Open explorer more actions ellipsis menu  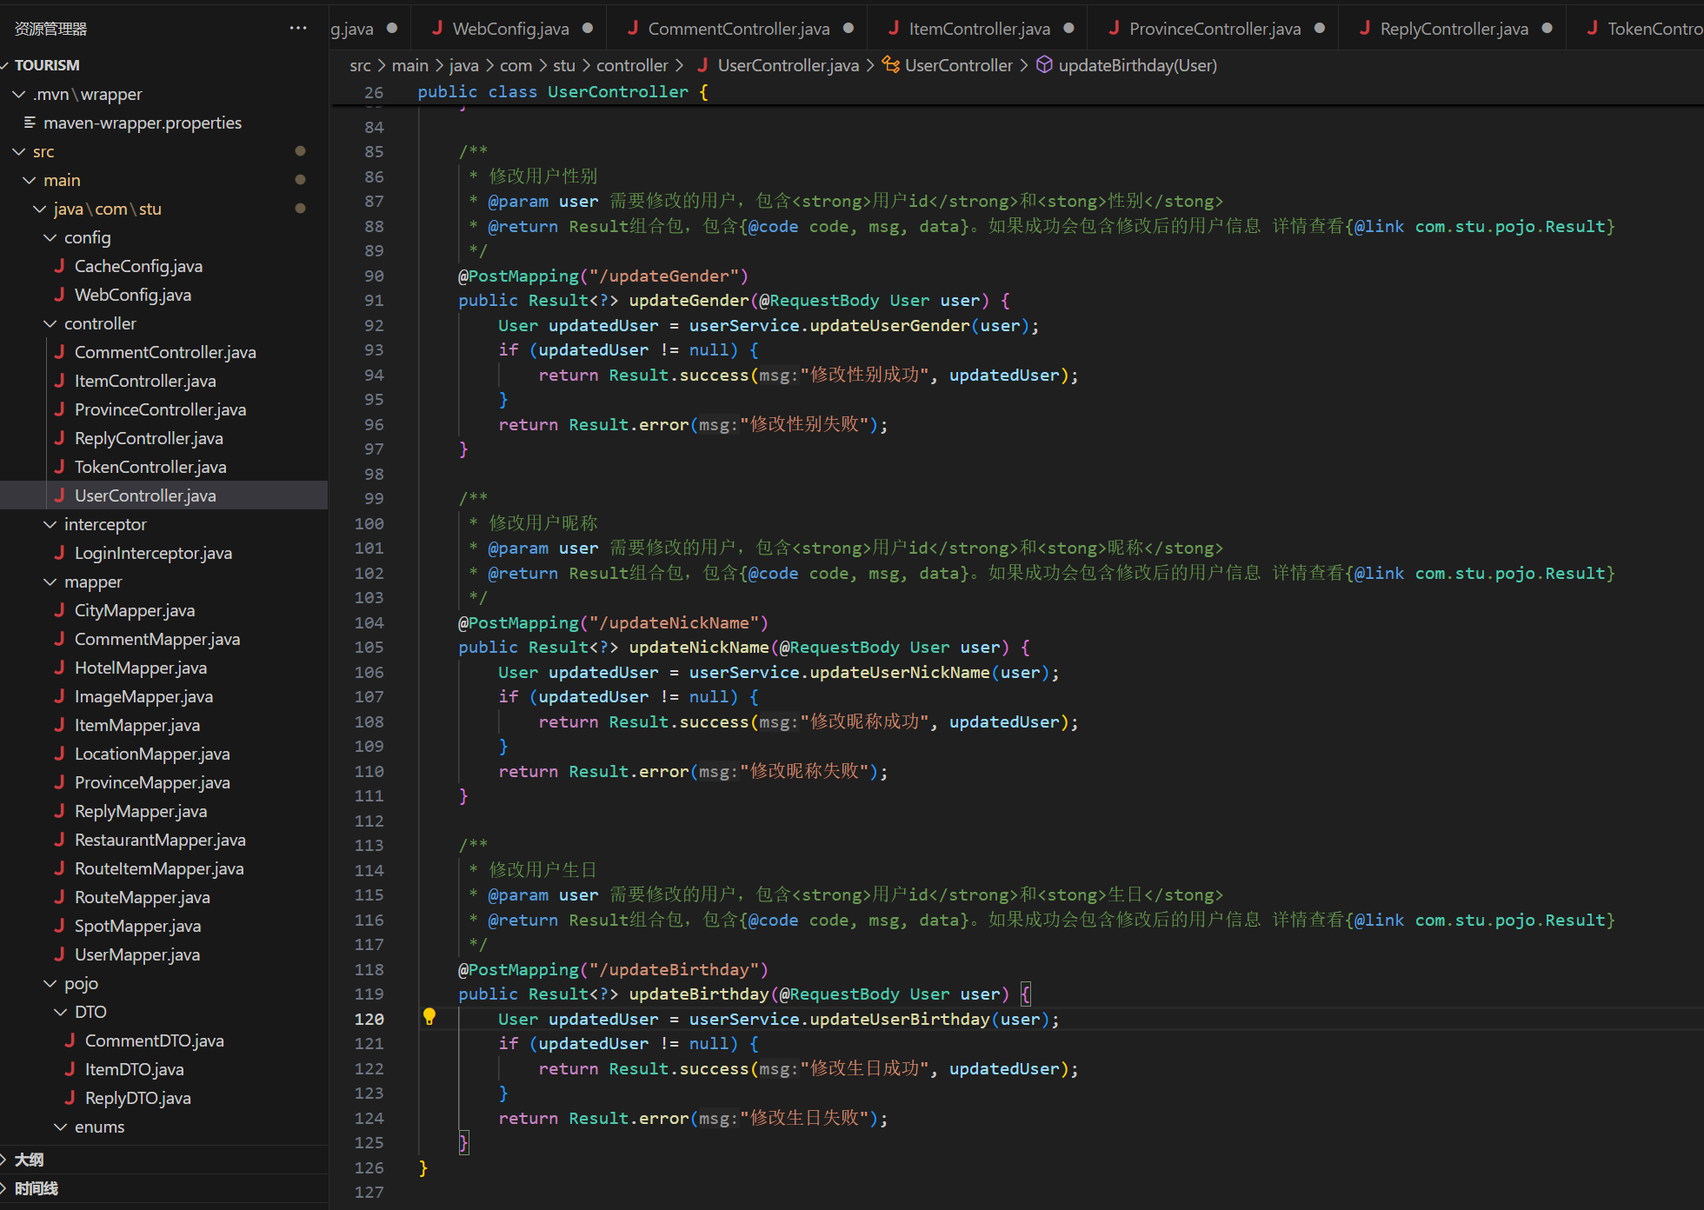pyautogui.click(x=298, y=29)
